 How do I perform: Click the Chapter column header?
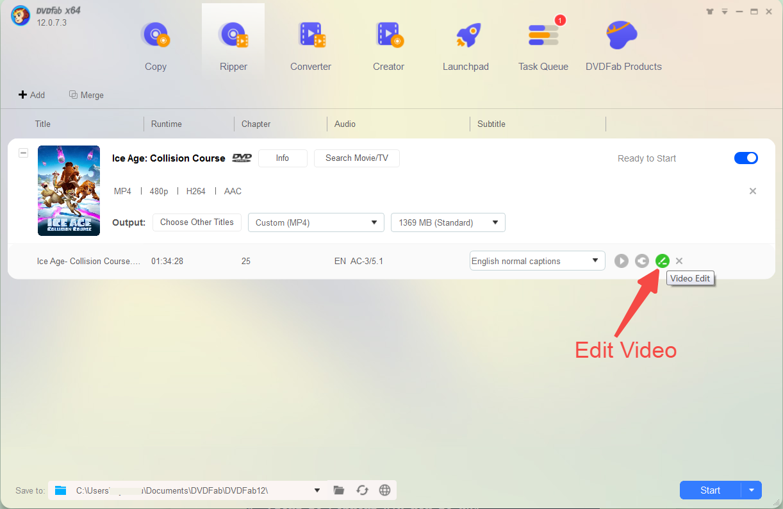coord(256,124)
